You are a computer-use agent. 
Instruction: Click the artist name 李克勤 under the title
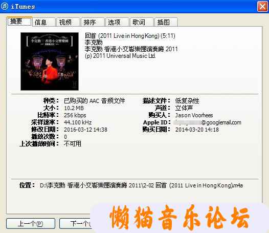point(94,43)
